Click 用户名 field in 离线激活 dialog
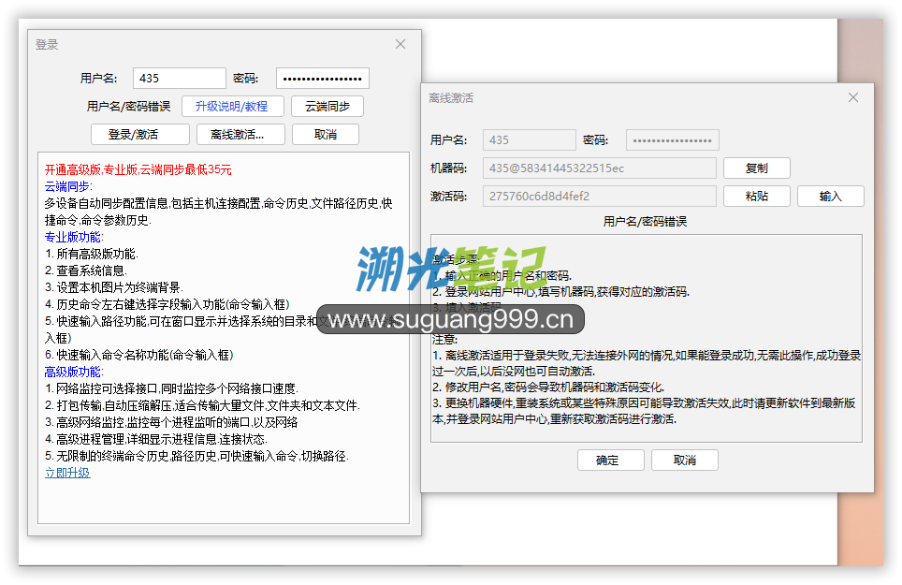The width and height of the screenshot is (902, 585). (x=529, y=140)
